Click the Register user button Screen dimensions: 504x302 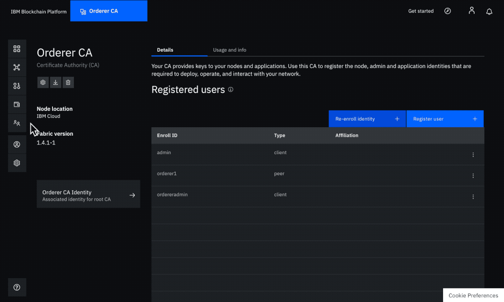click(445, 119)
